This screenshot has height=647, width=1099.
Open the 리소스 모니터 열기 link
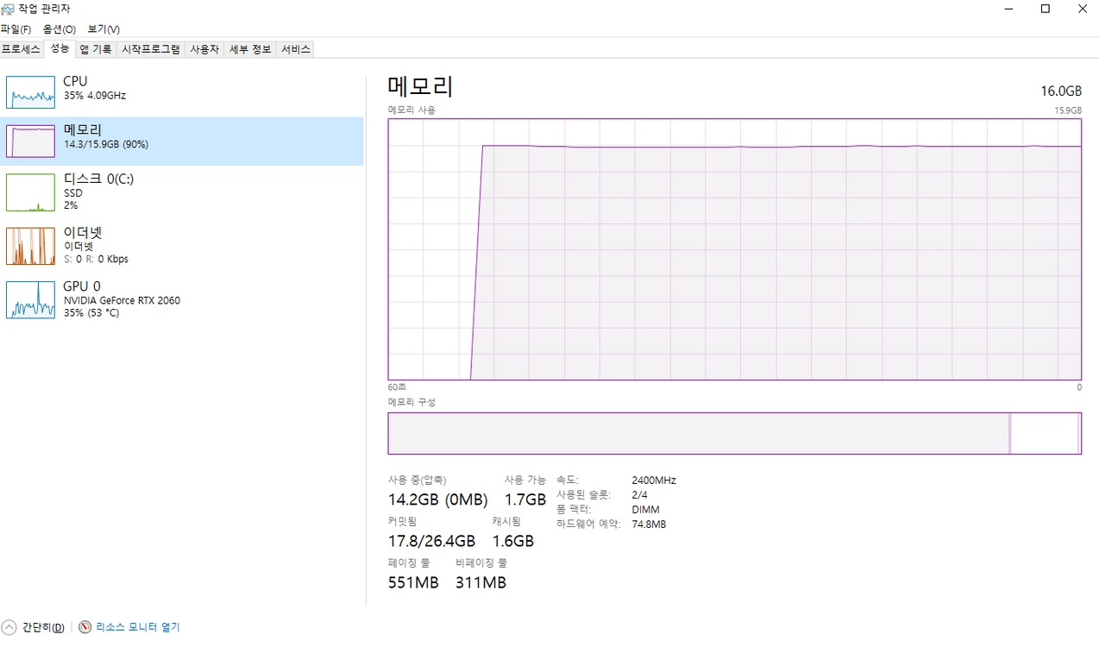(138, 627)
